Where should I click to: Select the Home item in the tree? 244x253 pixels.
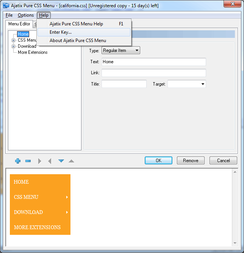click(x=23, y=34)
